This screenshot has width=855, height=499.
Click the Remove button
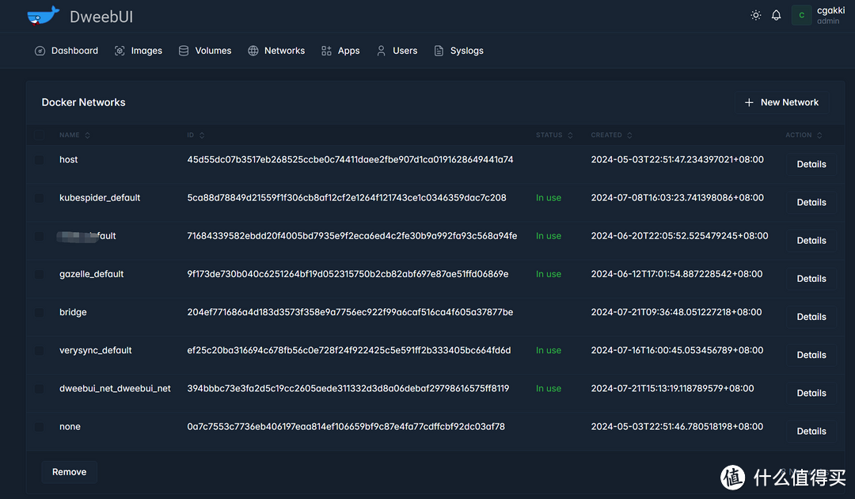(69, 472)
